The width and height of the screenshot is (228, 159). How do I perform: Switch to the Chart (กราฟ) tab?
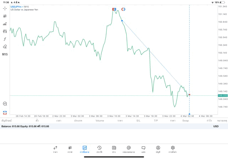(70, 149)
